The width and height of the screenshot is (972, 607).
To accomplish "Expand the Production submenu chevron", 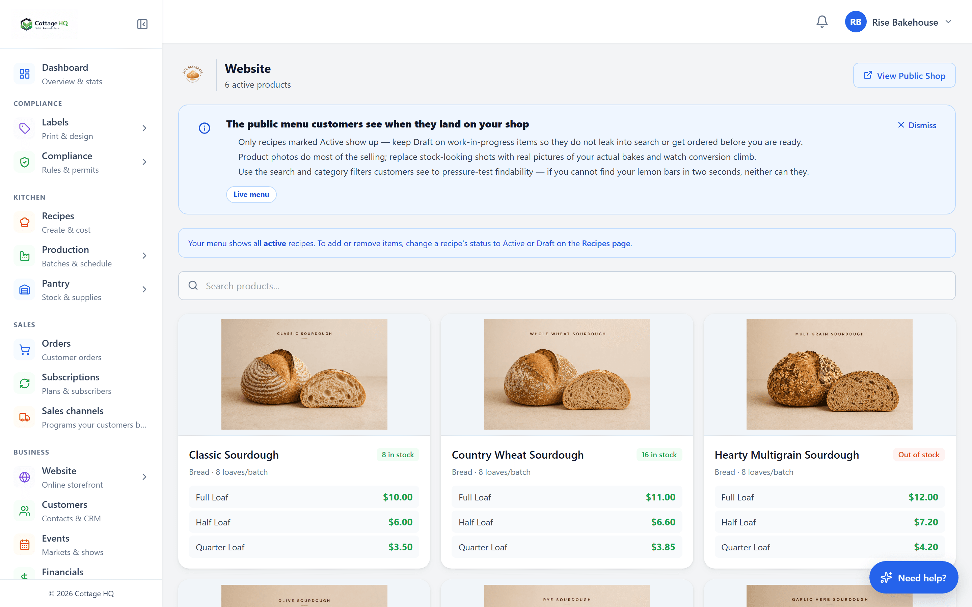I will click(x=144, y=256).
